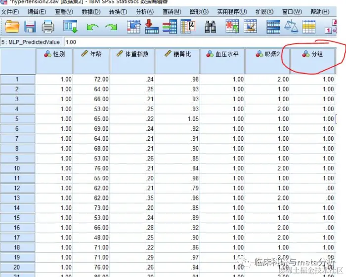Select the 吸烟2 column header

pyautogui.click(x=267, y=61)
